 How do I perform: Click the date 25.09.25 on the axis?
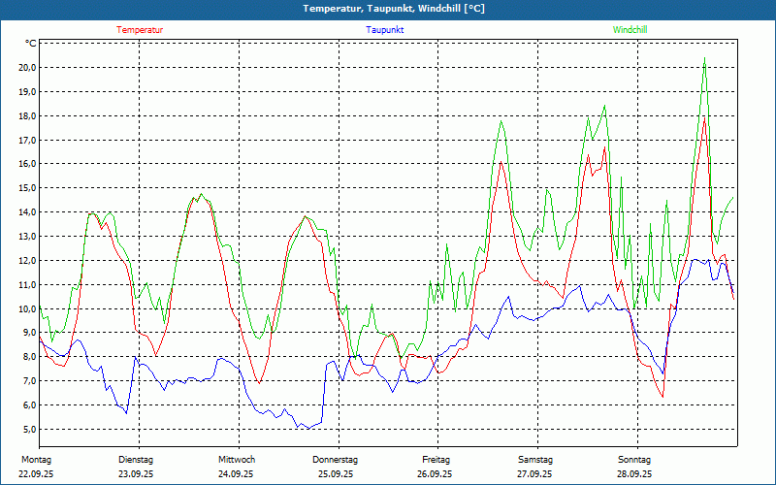336,474
